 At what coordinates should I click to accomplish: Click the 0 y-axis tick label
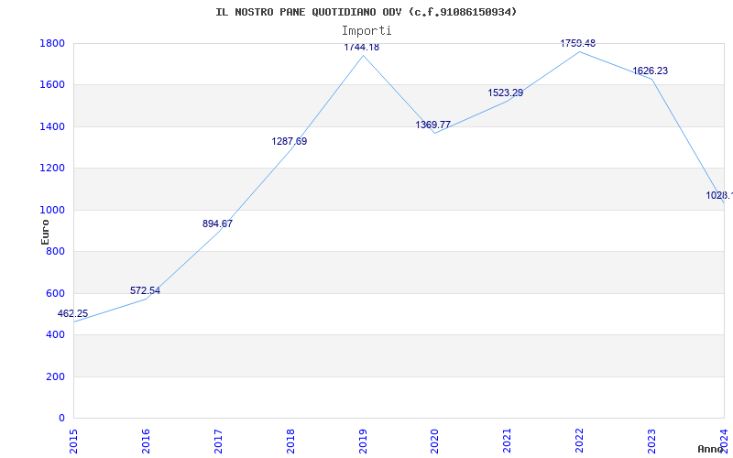pos(61,419)
